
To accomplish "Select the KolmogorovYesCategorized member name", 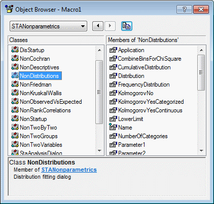I will click(151, 102).
